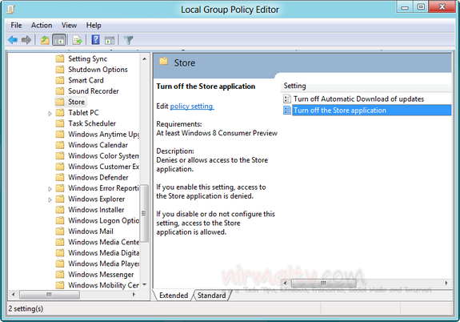Image resolution: width=460 pixels, height=322 pixels.
Task: Open the Help menu
Action: (94, 26)
